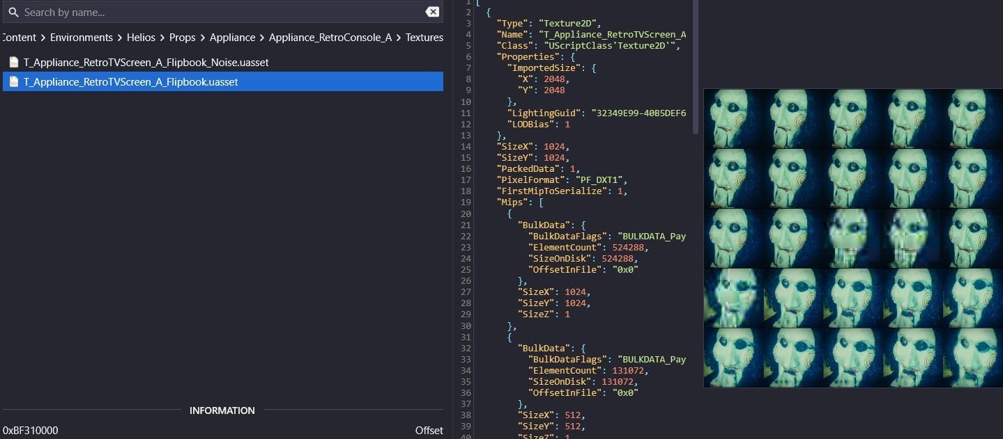
Task: Jump to the Helios breadcrumb folder
Action: [141, 38]
